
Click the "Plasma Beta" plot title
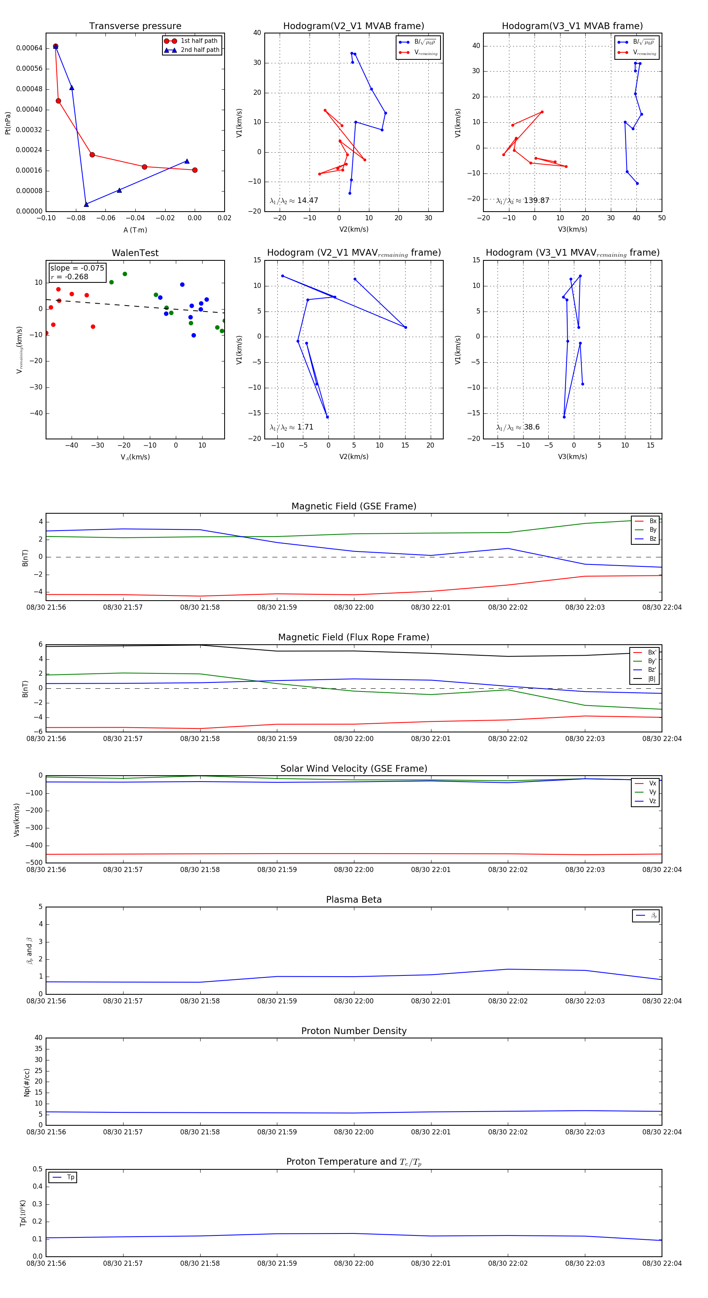[354, 900]
